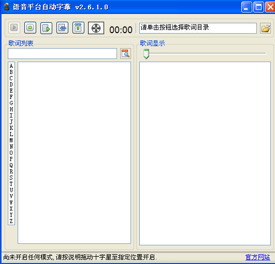Select letter S in alphabet index
This screenshot has width=275, height=264.
click(x=11, y=178)
